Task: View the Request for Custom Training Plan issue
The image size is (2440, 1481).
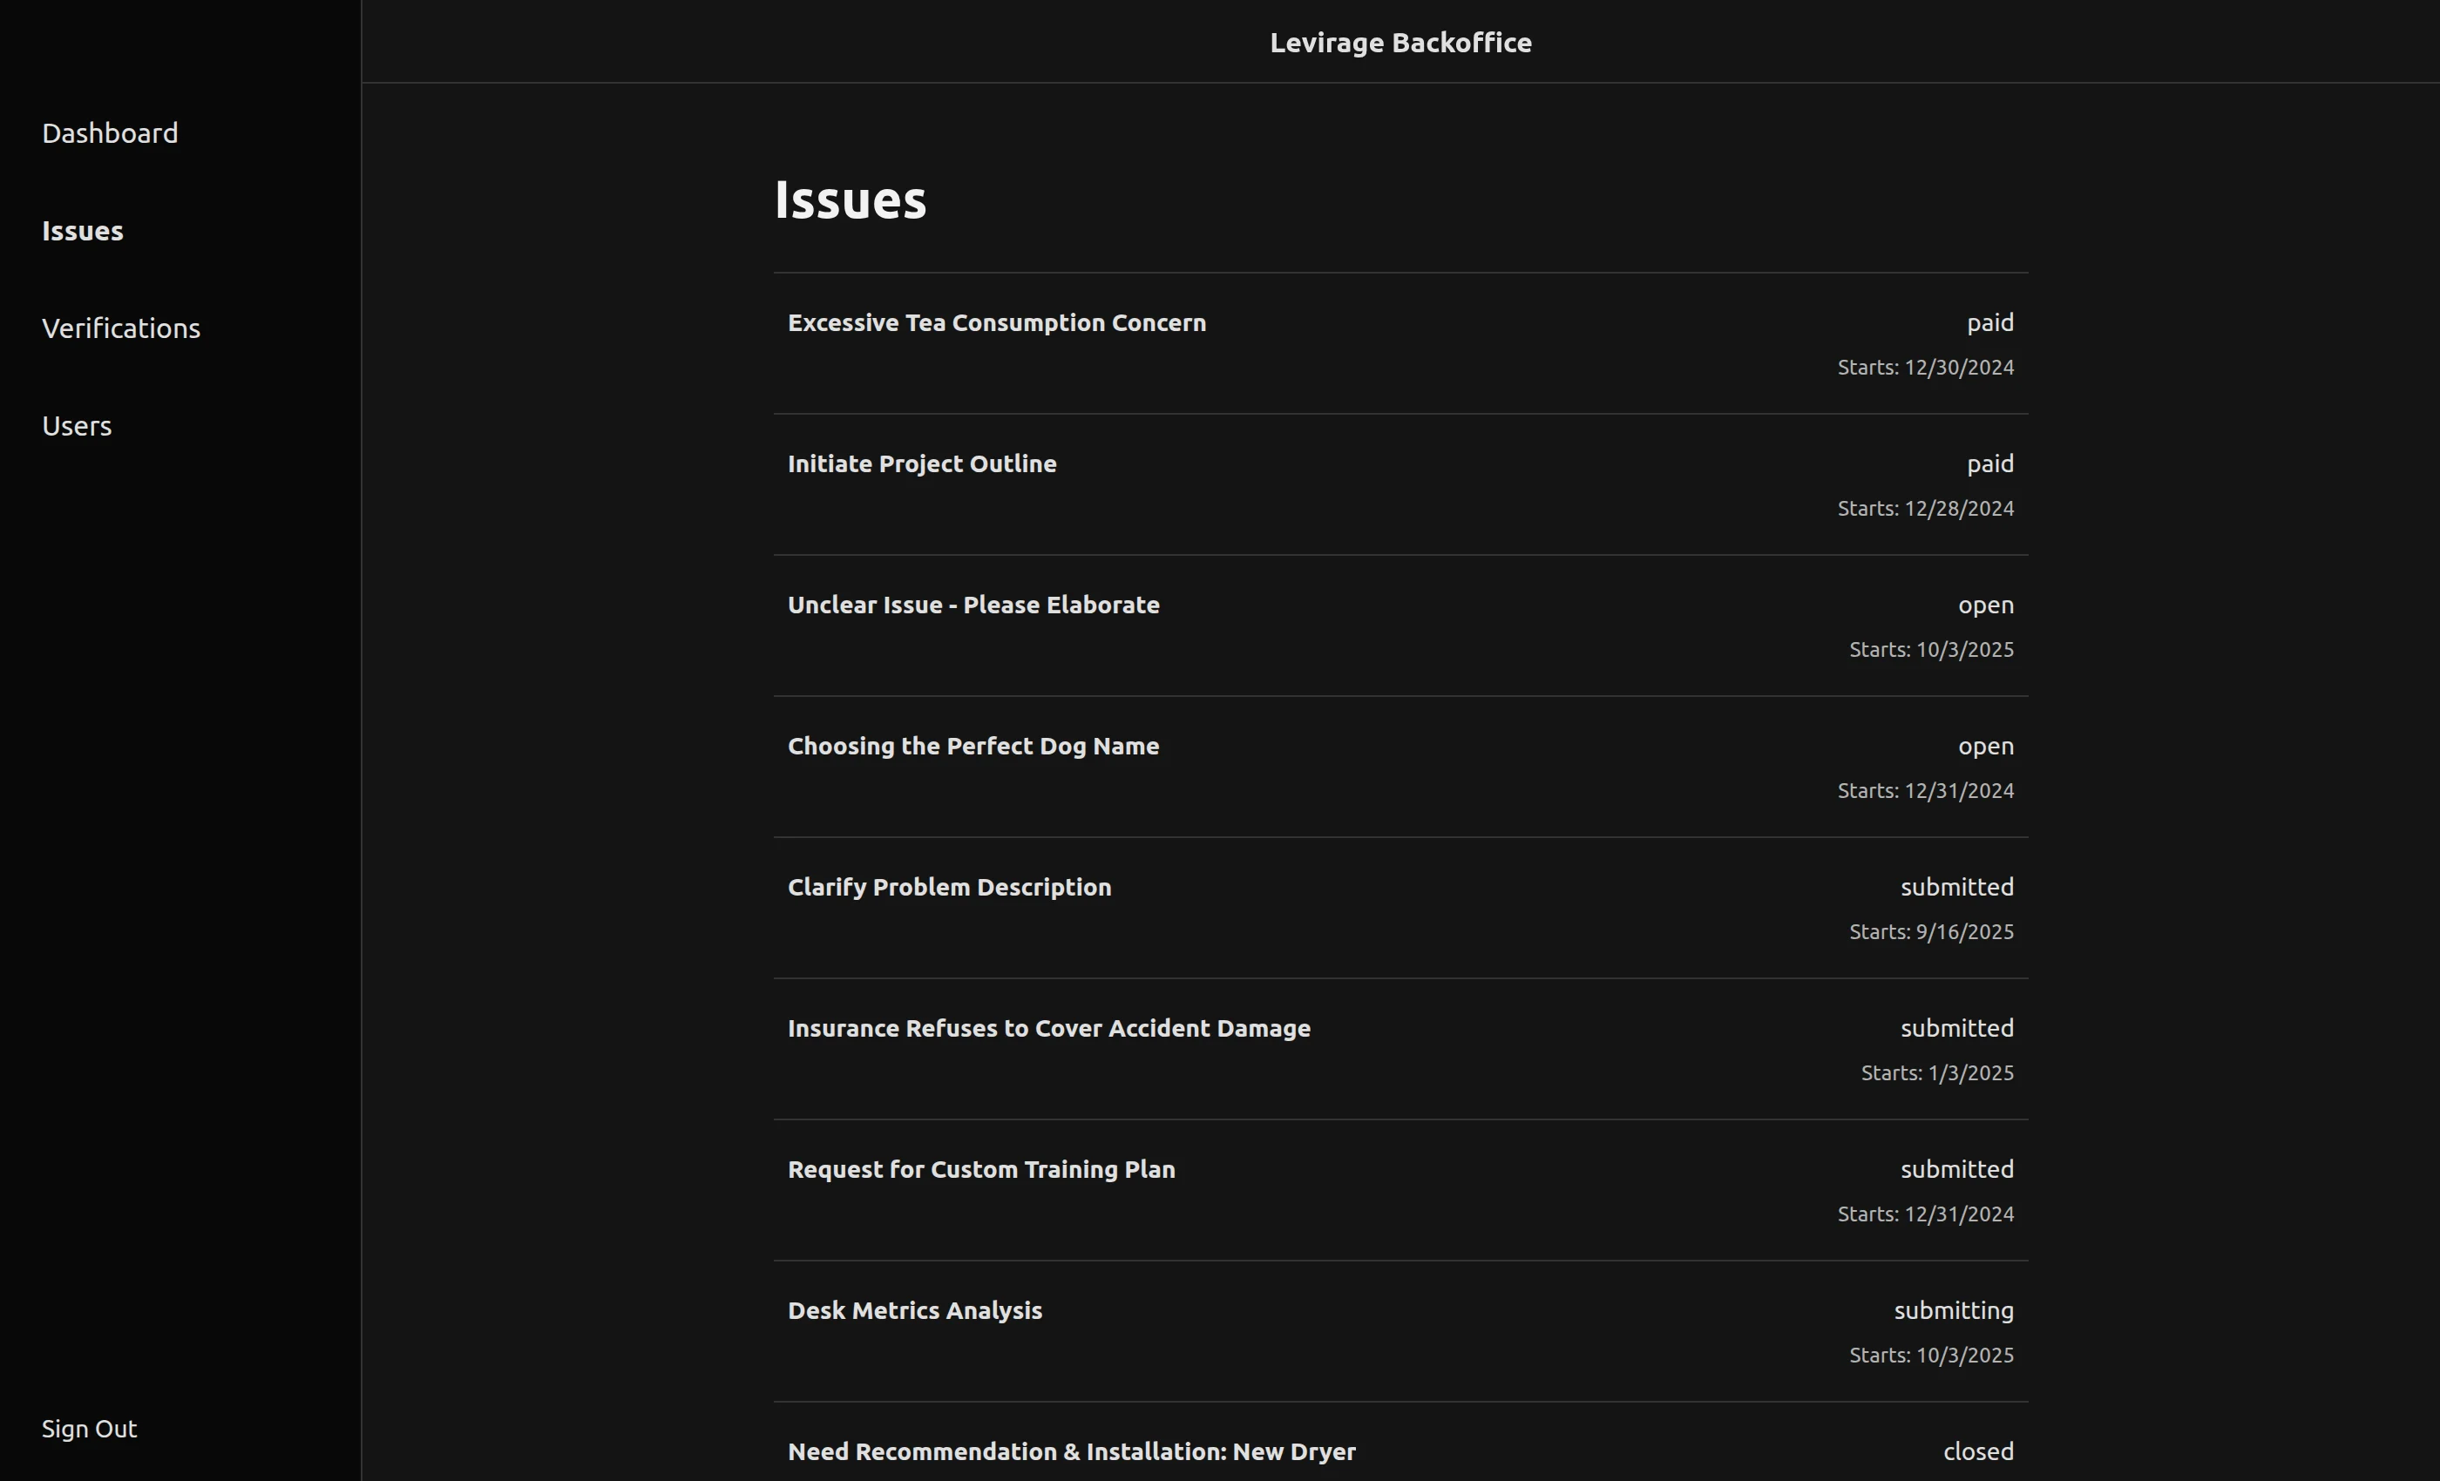Action: pyautogui.click(x=980, y=1169)
